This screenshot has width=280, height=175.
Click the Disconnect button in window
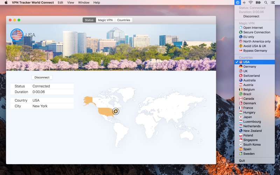42,77
